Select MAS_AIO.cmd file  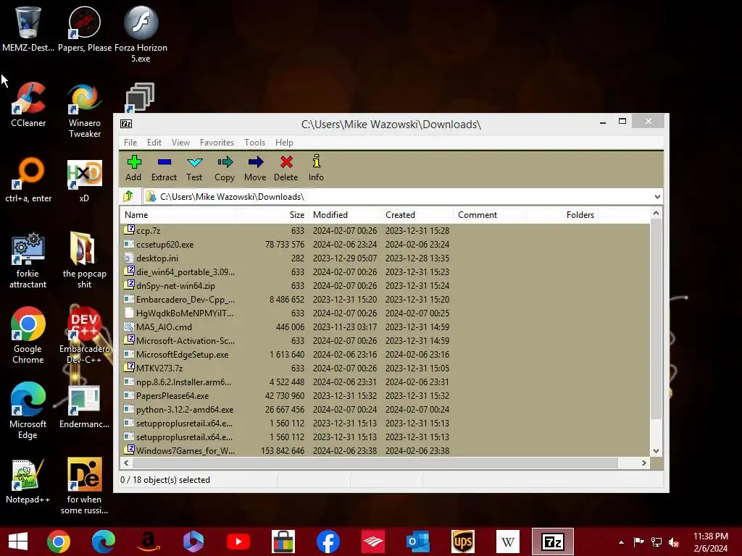pyautogui.click(x=164, y=327)
